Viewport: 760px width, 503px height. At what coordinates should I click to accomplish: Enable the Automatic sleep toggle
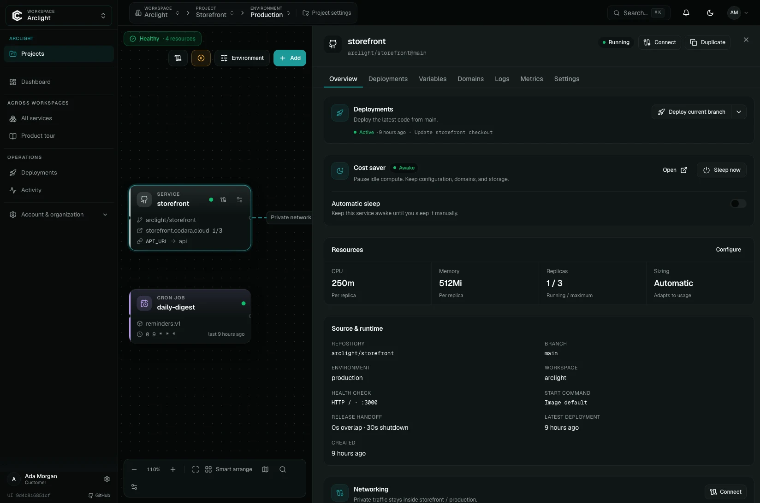tap(738, 204)
